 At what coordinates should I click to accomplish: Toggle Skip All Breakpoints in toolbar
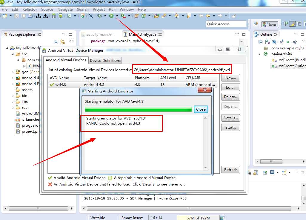click(91, 16)
